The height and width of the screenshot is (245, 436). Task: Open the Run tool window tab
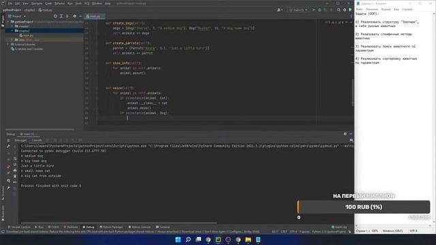click(x=40, y=227)
